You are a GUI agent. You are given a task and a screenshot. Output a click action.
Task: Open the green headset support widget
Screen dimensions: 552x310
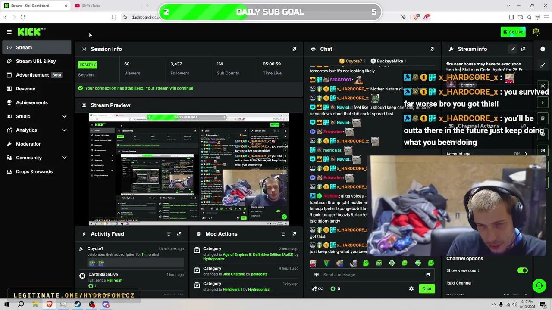coord(539,285)
